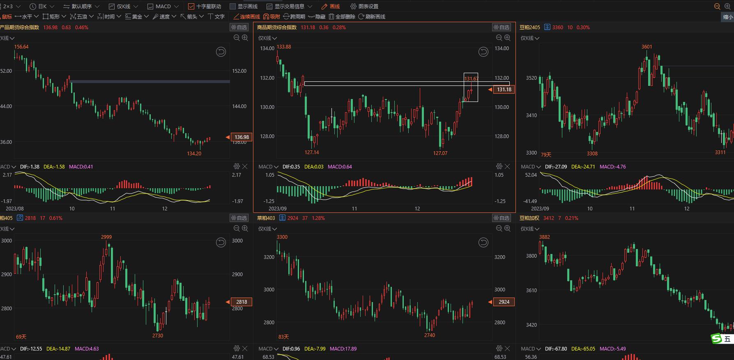Open the 画线 drawing tab
Image resolution: width=734 pixels, height=360 pixels.
tap(331, 7)
